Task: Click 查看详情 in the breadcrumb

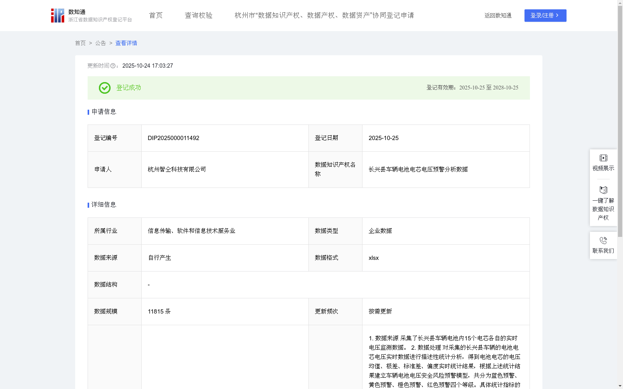Action: 126,43
